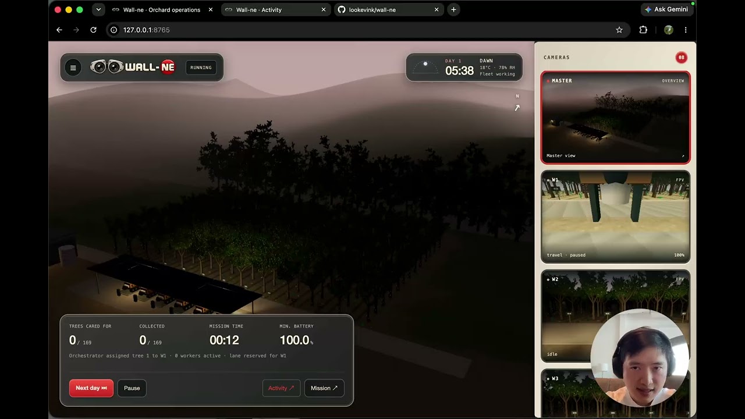Click the red 08 camera count badge
745x419 pixels.
681,58
